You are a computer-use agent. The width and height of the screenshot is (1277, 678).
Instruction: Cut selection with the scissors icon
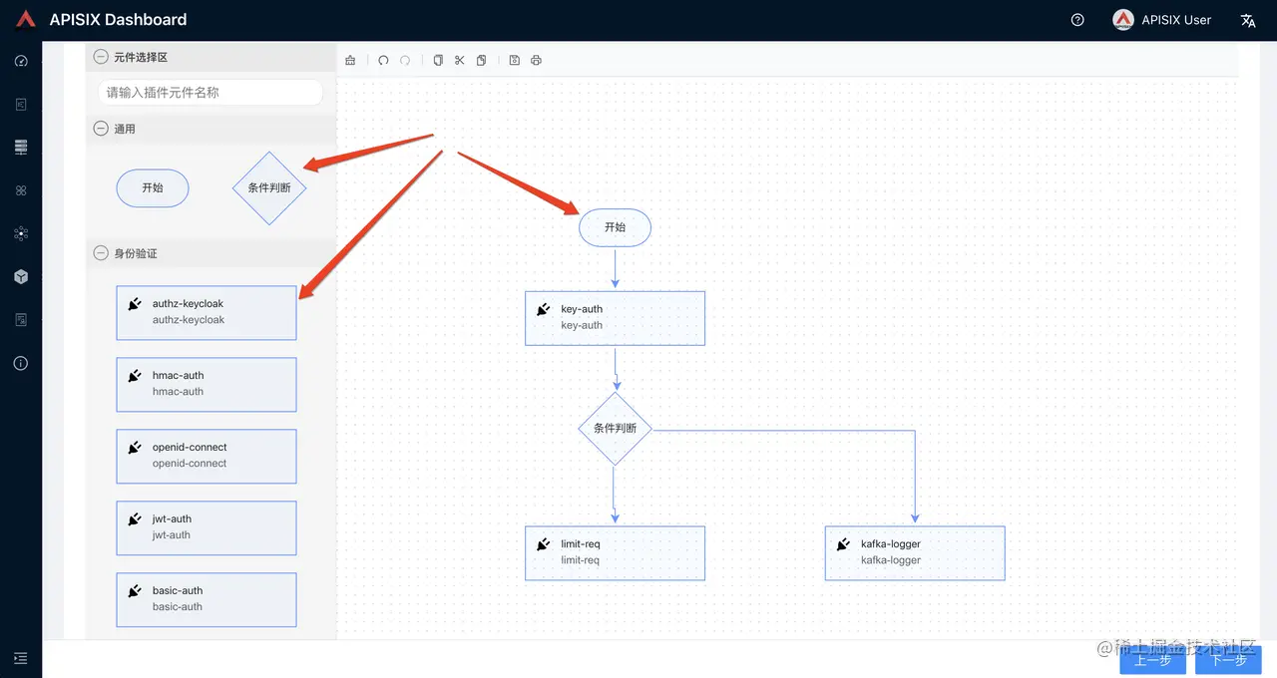(x=460, y=61)
